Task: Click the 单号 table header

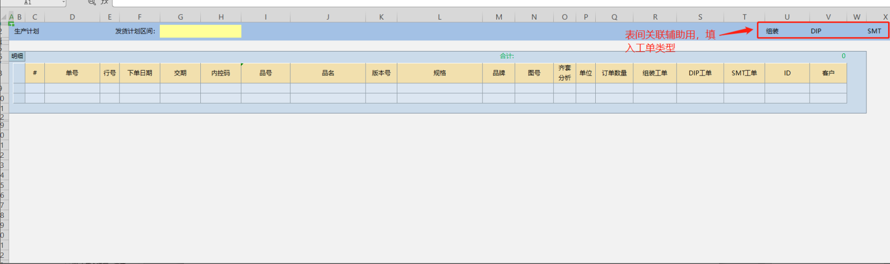Action: click(x=72, y=73)
